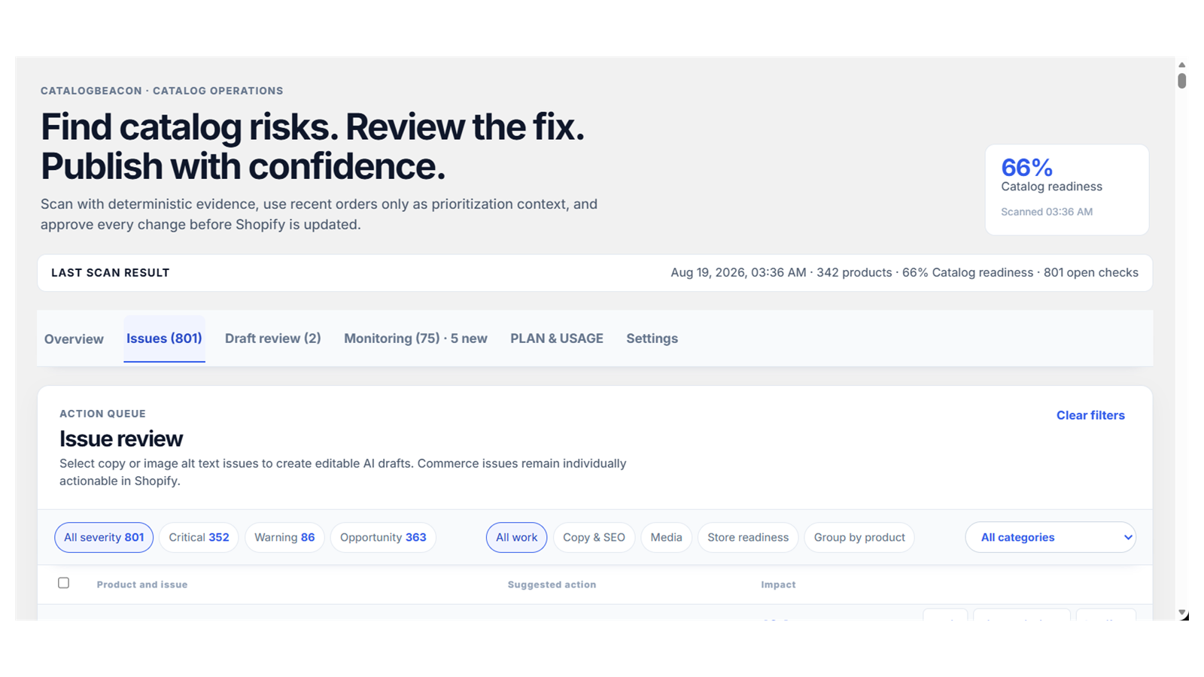Select the Opportunity 363 filter chip
The width and height of the screenshot is (1204, 677).
[383, 537]
